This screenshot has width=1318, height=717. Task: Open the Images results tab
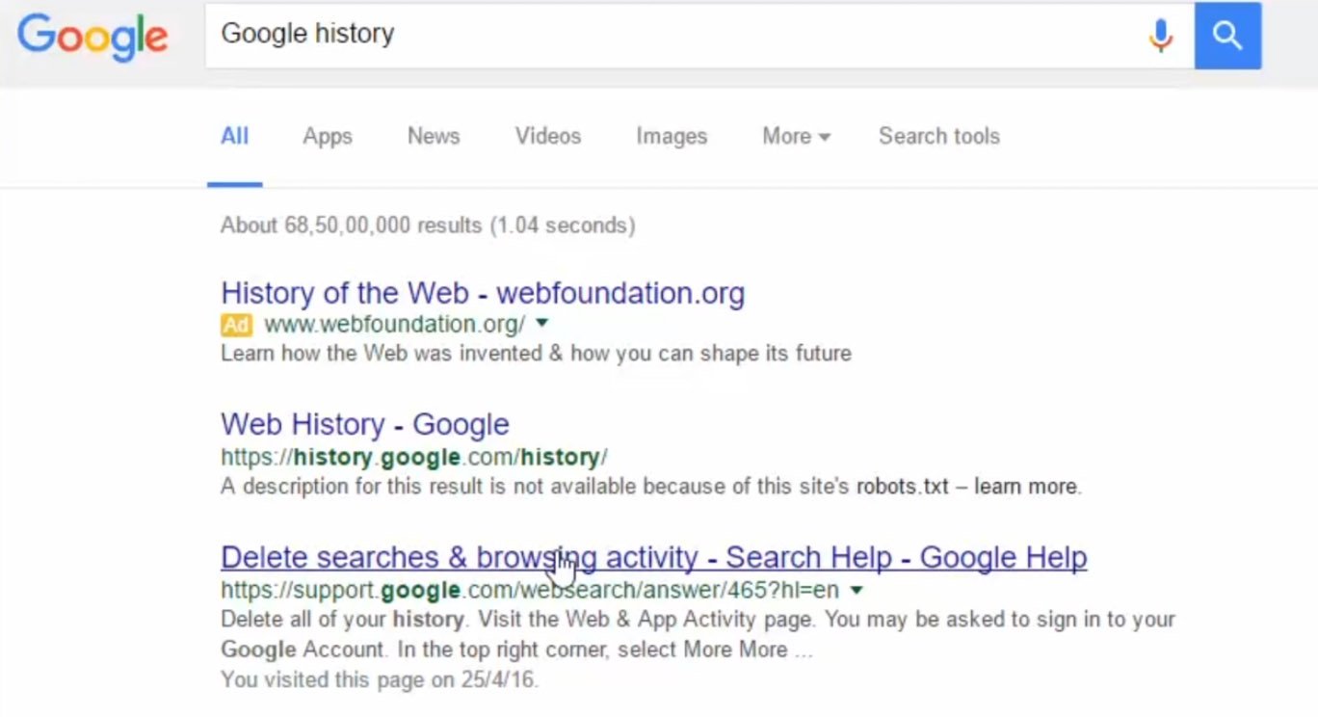[x=672, y=137]
